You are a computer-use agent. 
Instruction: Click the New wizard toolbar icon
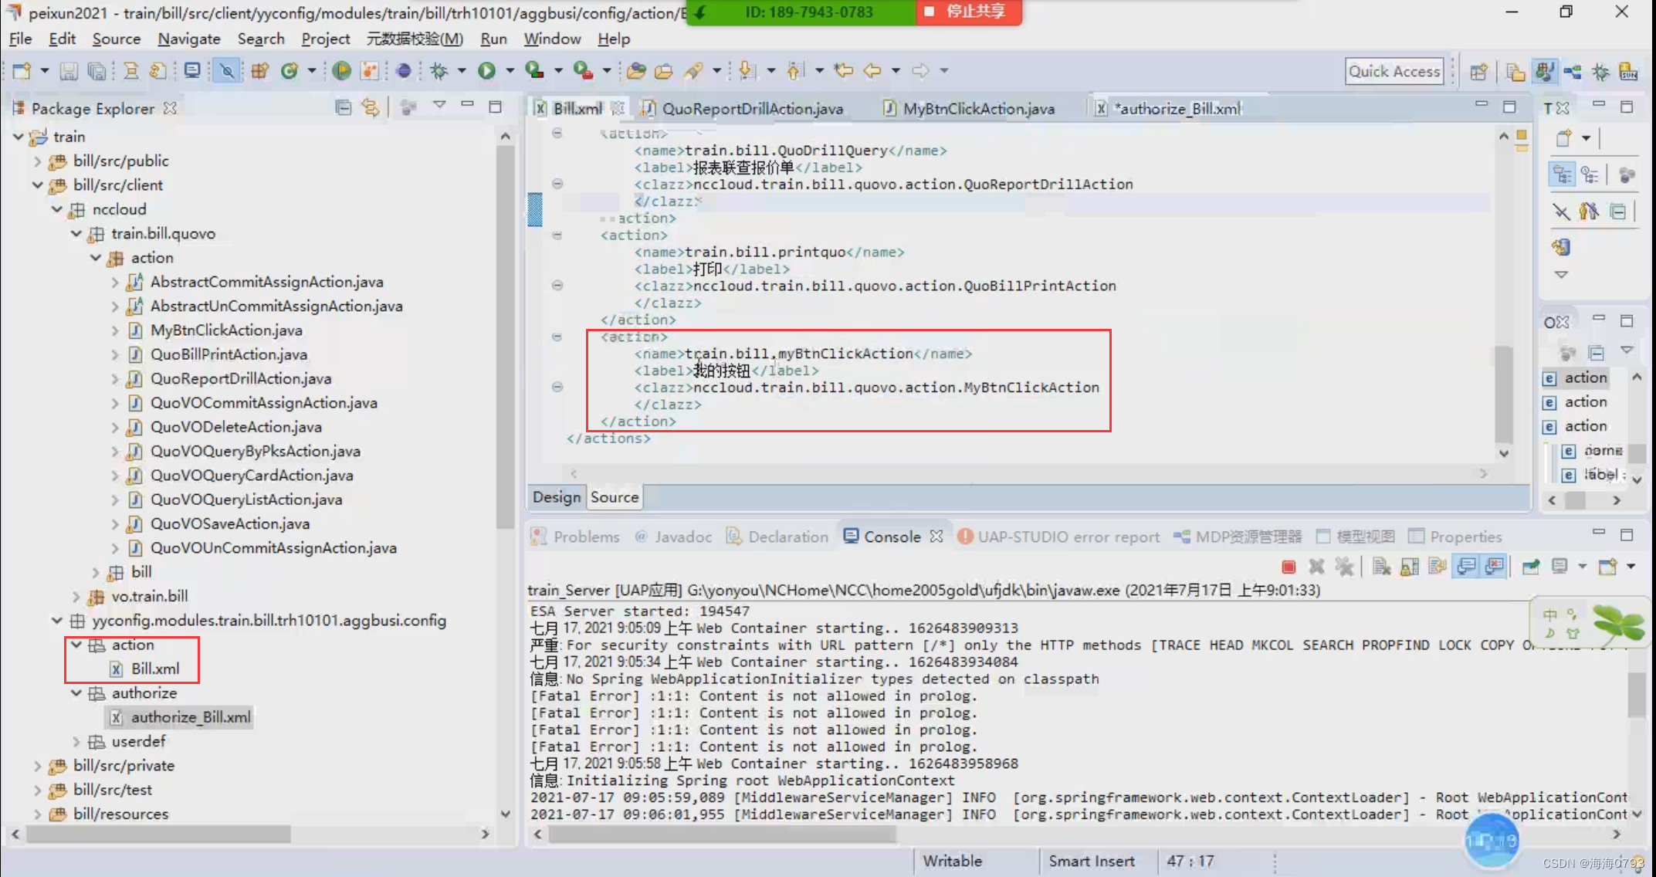(22, 70)
